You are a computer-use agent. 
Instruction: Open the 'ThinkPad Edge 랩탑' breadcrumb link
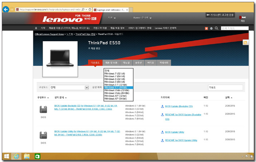(x=85, y=34)
